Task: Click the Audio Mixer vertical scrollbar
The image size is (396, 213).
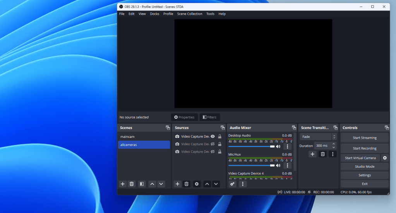Action: point(295,151)
